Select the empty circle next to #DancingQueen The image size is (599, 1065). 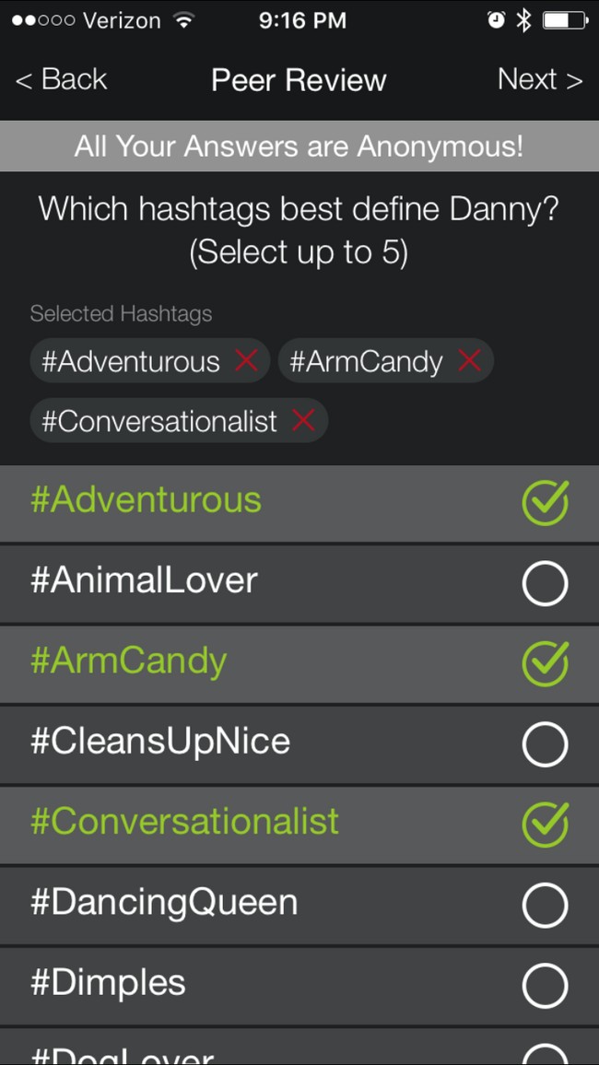[545, 905]
